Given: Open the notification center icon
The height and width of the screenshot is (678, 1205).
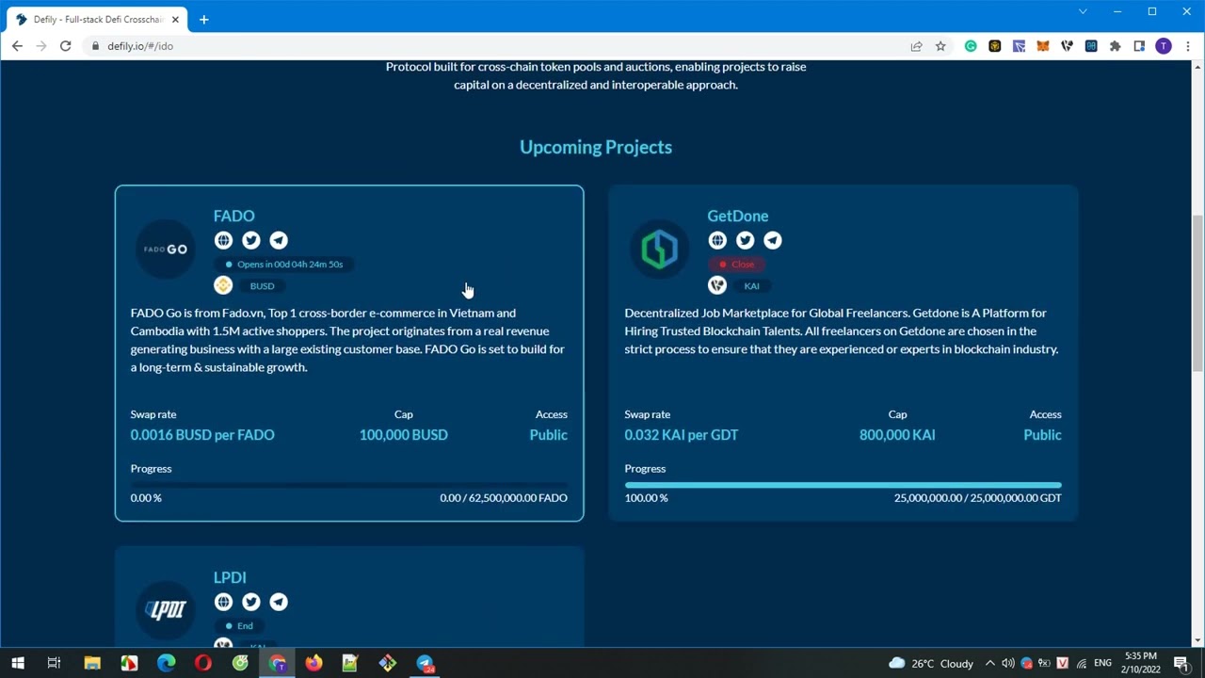Looking at the screenshot, I should coord(1181,663).
